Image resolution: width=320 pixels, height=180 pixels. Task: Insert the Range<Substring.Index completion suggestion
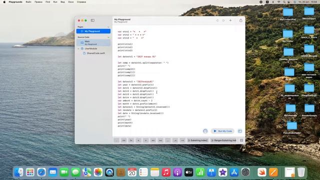[x=223, y=140]
